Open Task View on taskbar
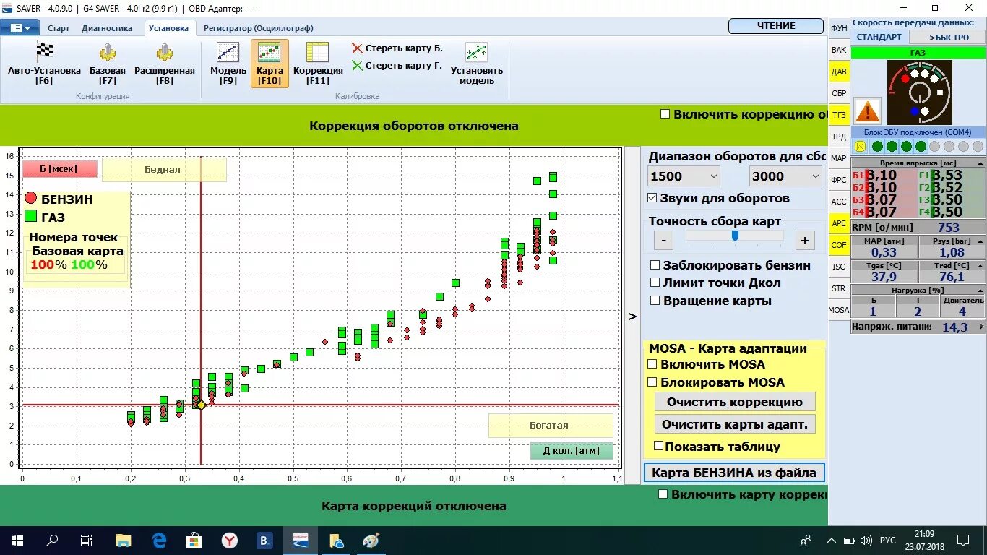This screenshot has height=555, width=987. (87, 541)
